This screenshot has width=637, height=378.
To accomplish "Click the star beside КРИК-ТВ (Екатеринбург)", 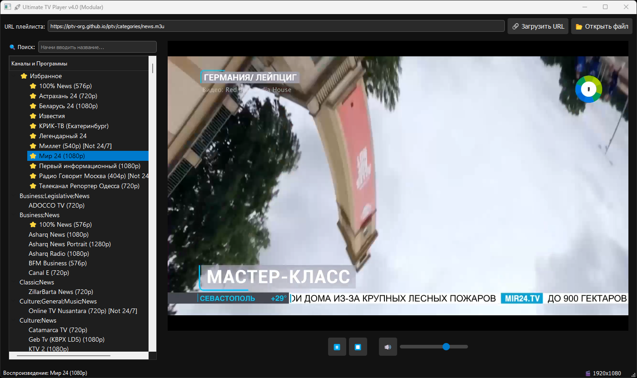I will 33,126.
